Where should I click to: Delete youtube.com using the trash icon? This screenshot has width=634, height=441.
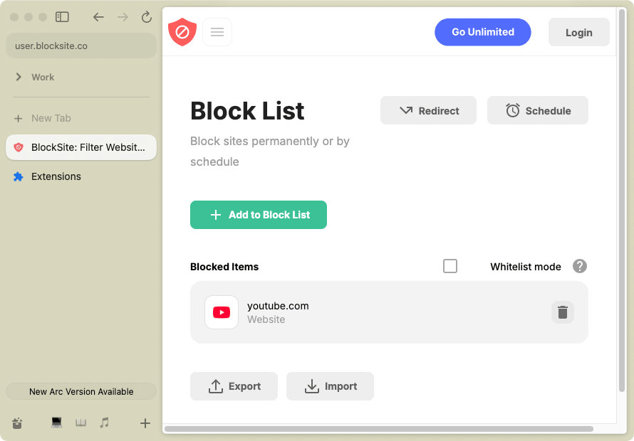coord(563,312)
